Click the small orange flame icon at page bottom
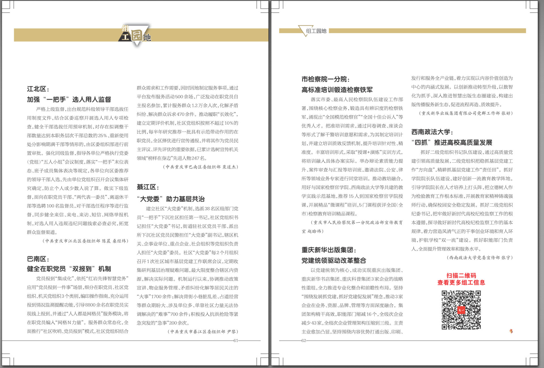The image size is (544, 368). click(511, 331)
